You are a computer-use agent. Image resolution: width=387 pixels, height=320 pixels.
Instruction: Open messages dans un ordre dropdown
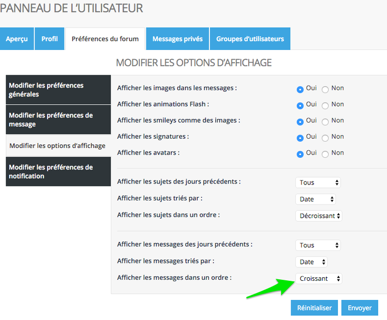pyautogui.click(x=319, y=279)
